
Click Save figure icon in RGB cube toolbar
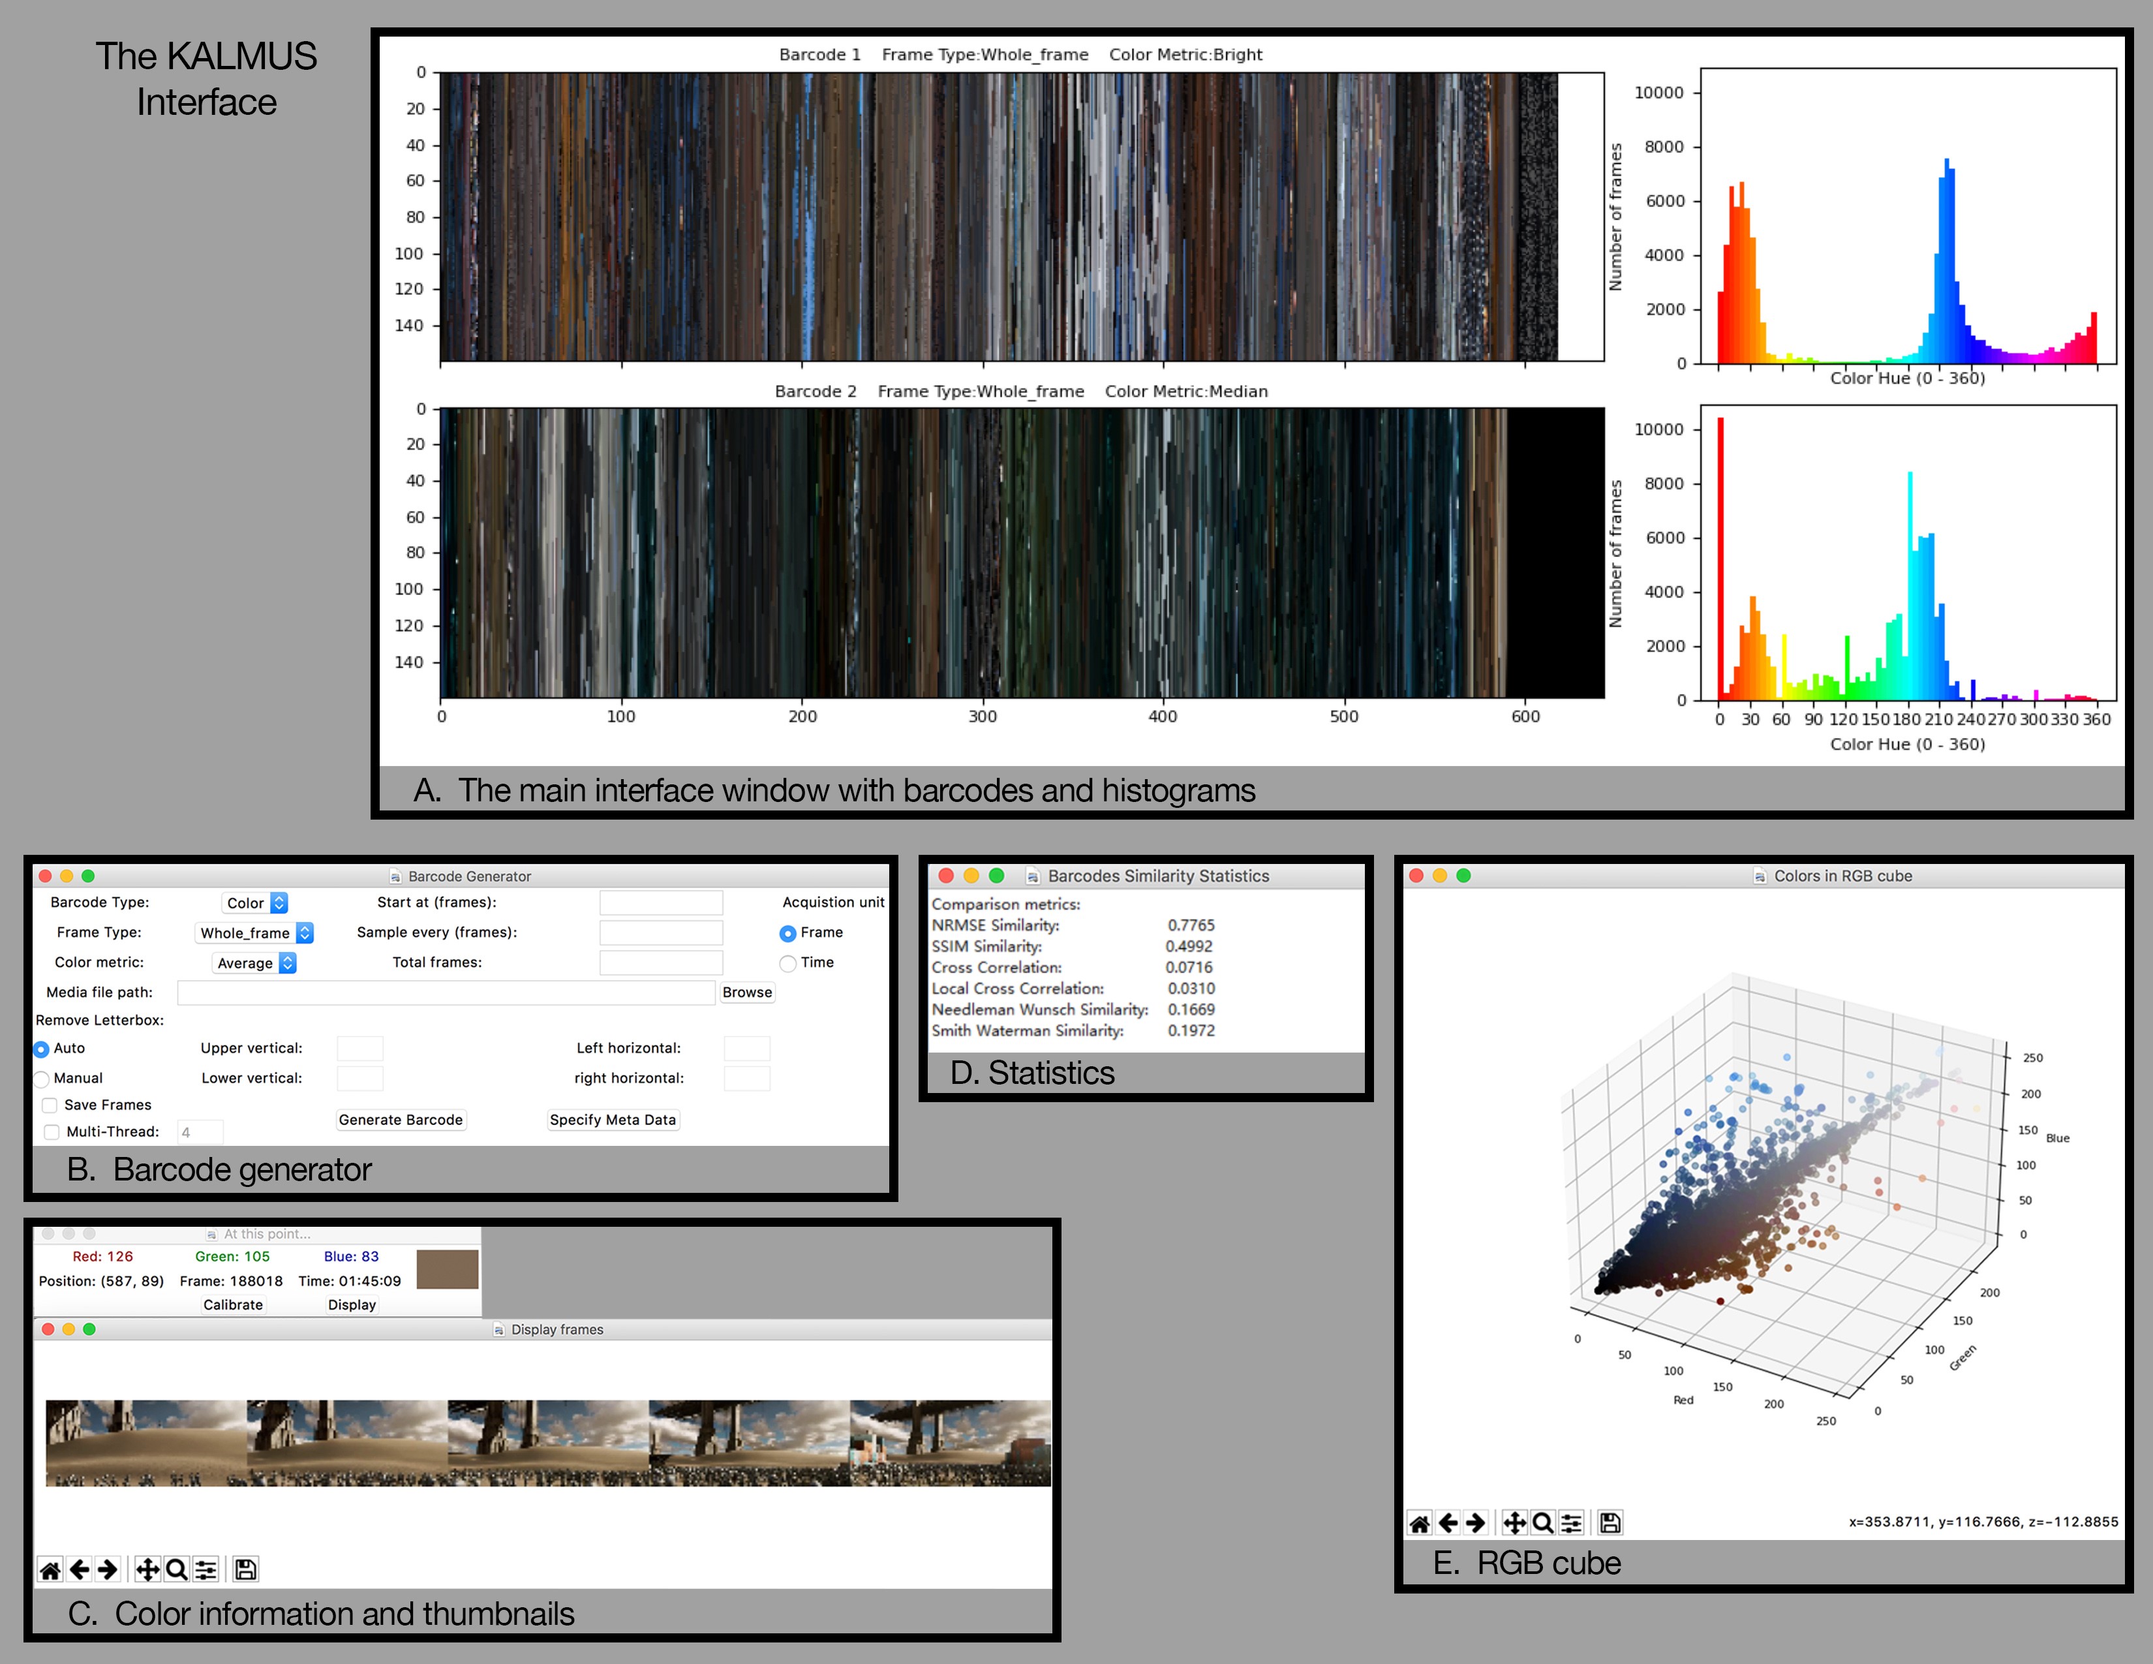point(1610,1523)
